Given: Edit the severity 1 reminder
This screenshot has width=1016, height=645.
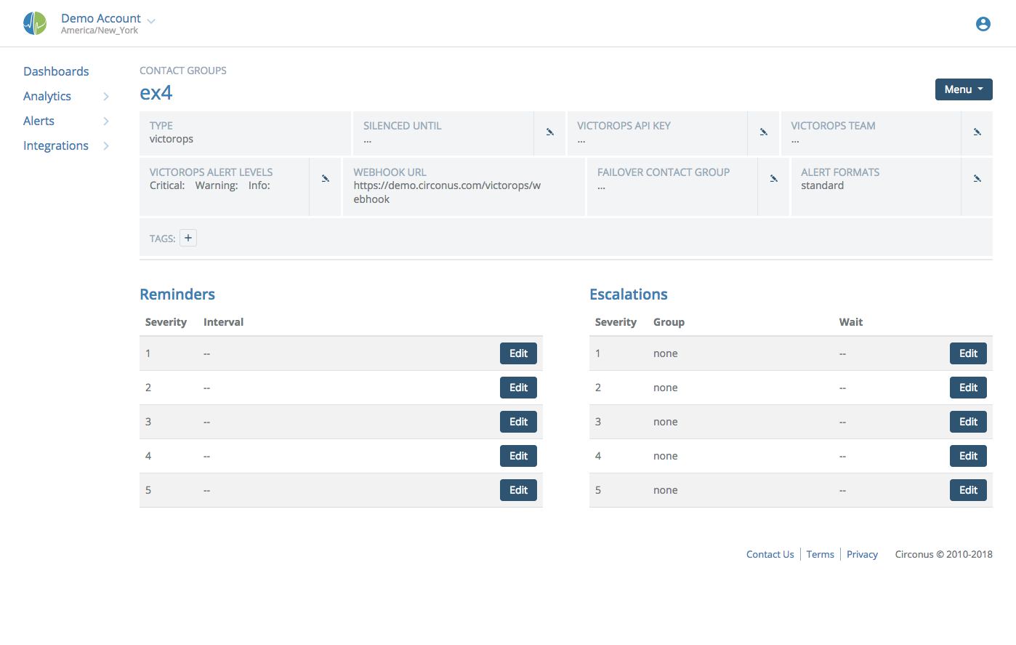Looking at the screenshot, I should [518, 353].
